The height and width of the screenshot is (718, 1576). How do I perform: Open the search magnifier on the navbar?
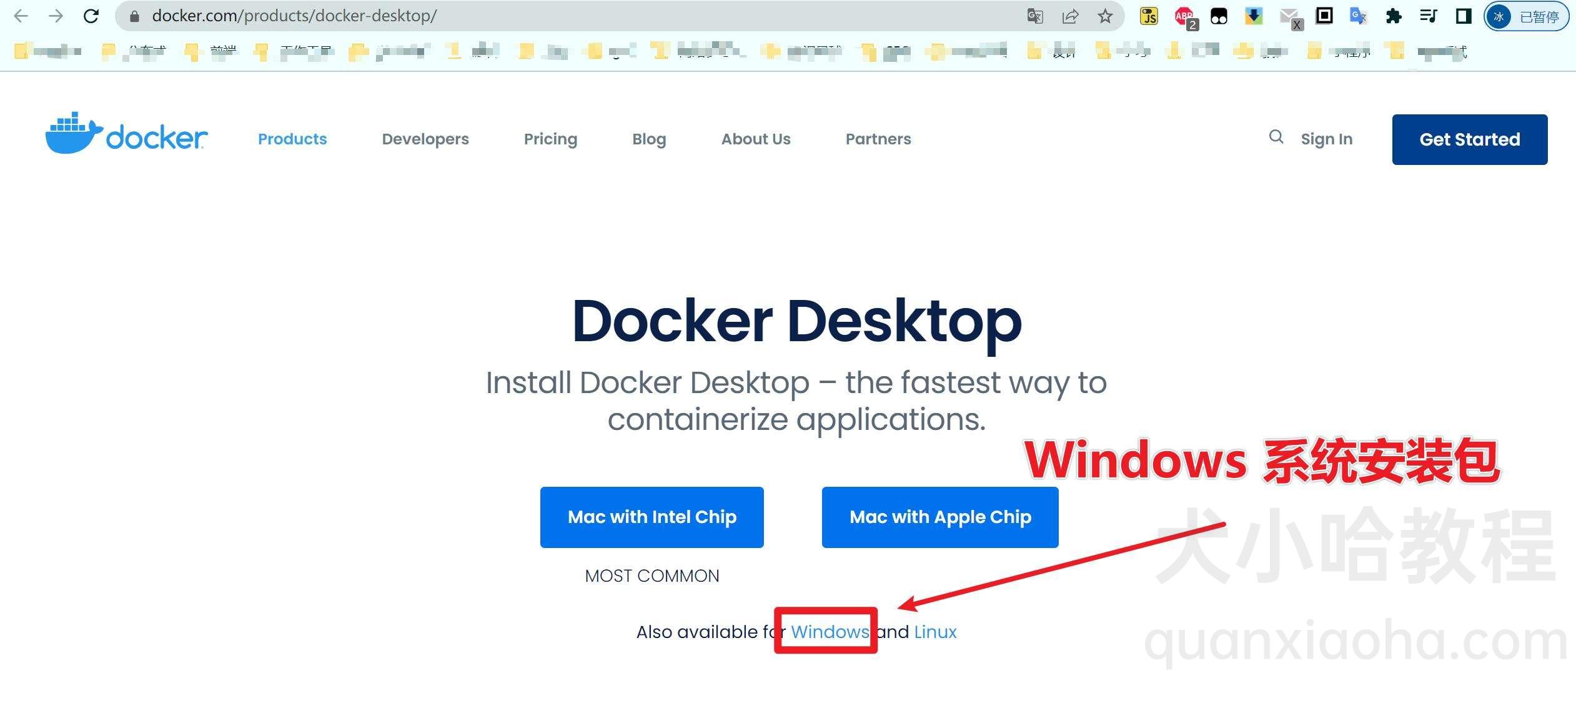[1276, 138]
